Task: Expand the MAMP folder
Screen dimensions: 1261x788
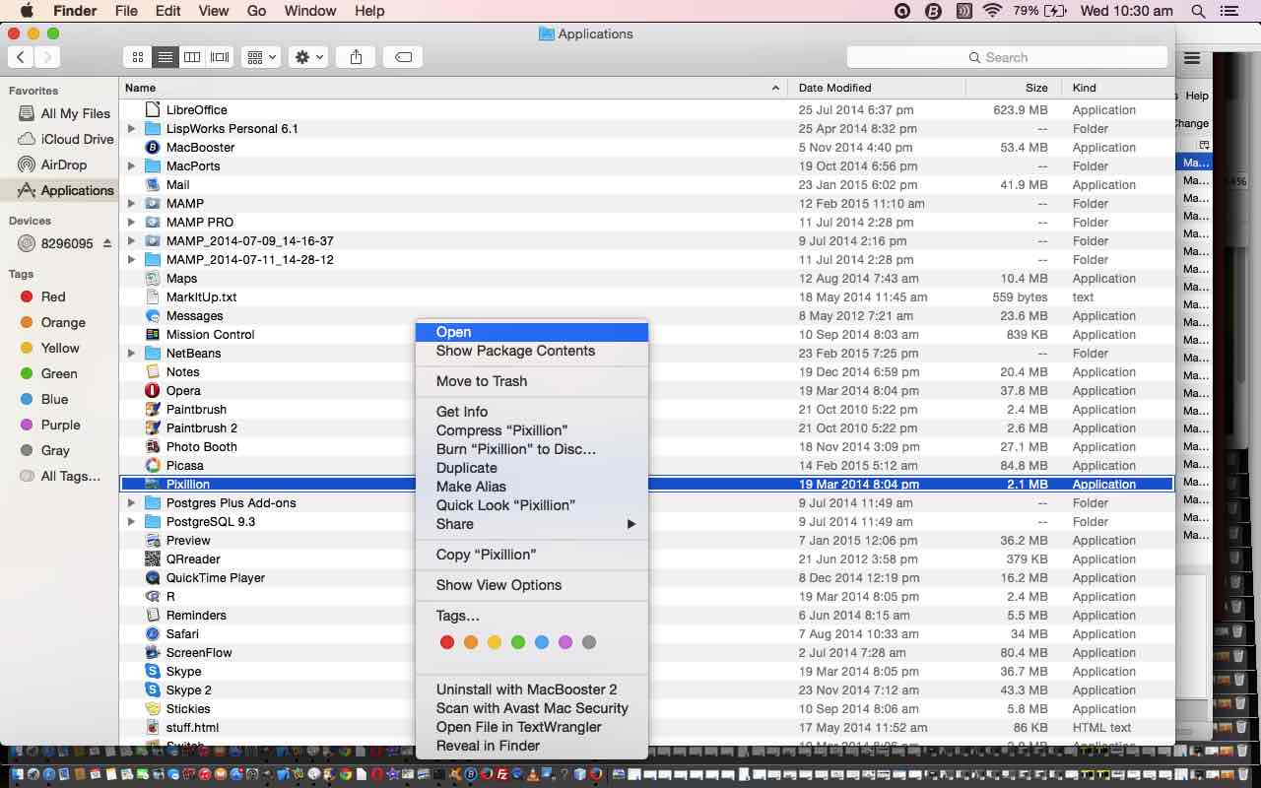Action: (131, 203)
